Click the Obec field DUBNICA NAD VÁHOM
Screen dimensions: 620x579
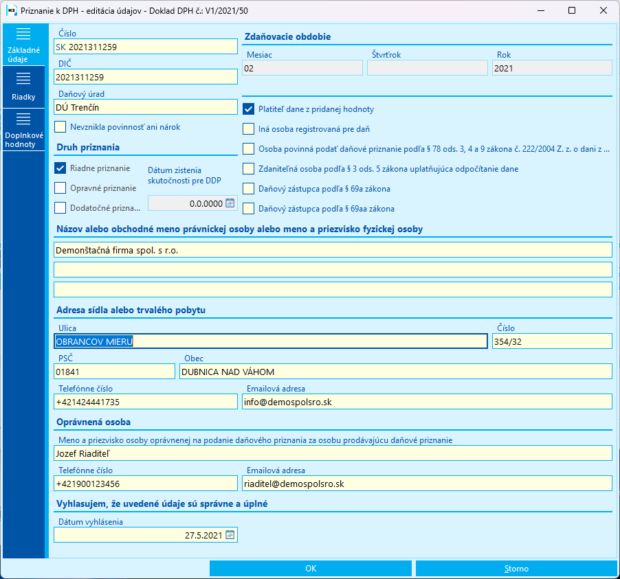coord(396,372)
